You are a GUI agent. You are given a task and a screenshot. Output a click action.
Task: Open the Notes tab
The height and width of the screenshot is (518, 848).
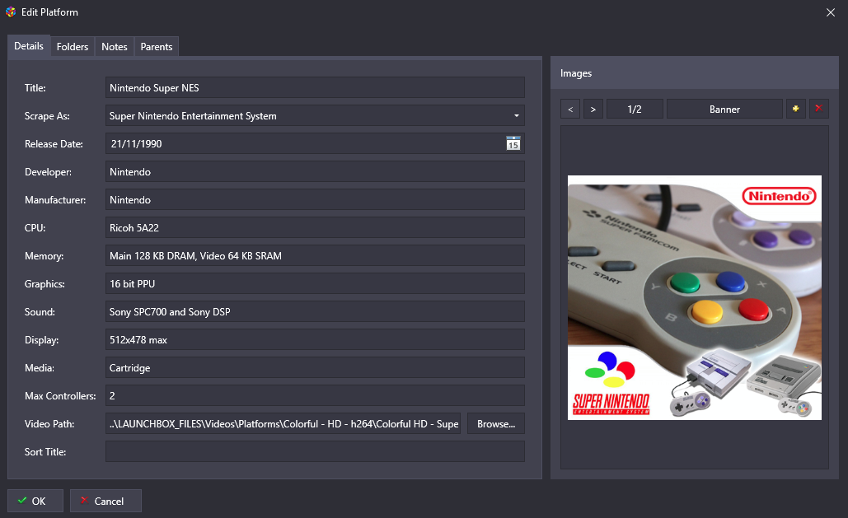pyautogui.click(x=114, y=46)
